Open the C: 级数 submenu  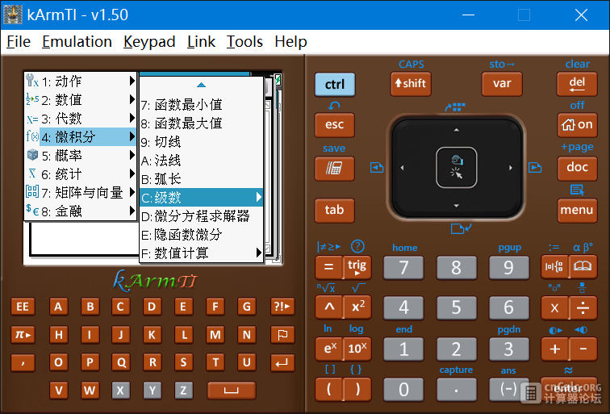201,198
